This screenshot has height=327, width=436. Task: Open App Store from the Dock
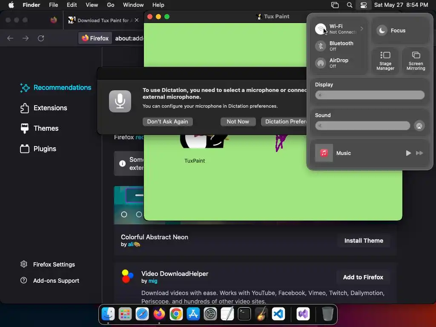(193, 314)
